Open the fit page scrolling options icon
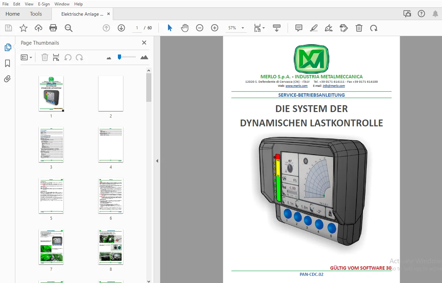442x283 pixels. 257,28
